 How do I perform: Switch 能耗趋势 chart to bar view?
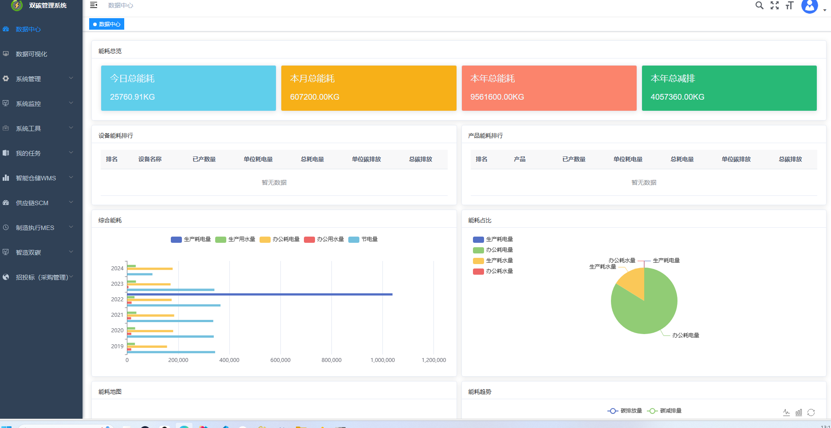(799, 412)
